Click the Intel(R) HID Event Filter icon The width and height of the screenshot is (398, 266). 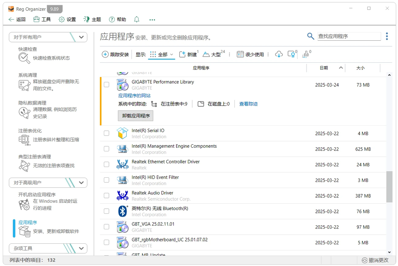click(122, 180)
